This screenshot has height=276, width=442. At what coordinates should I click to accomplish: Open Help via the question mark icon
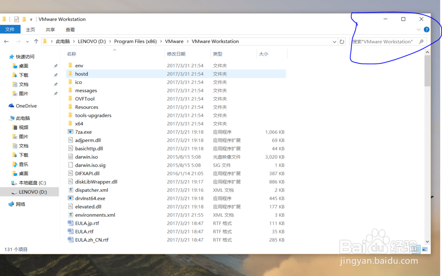[427, 30]
